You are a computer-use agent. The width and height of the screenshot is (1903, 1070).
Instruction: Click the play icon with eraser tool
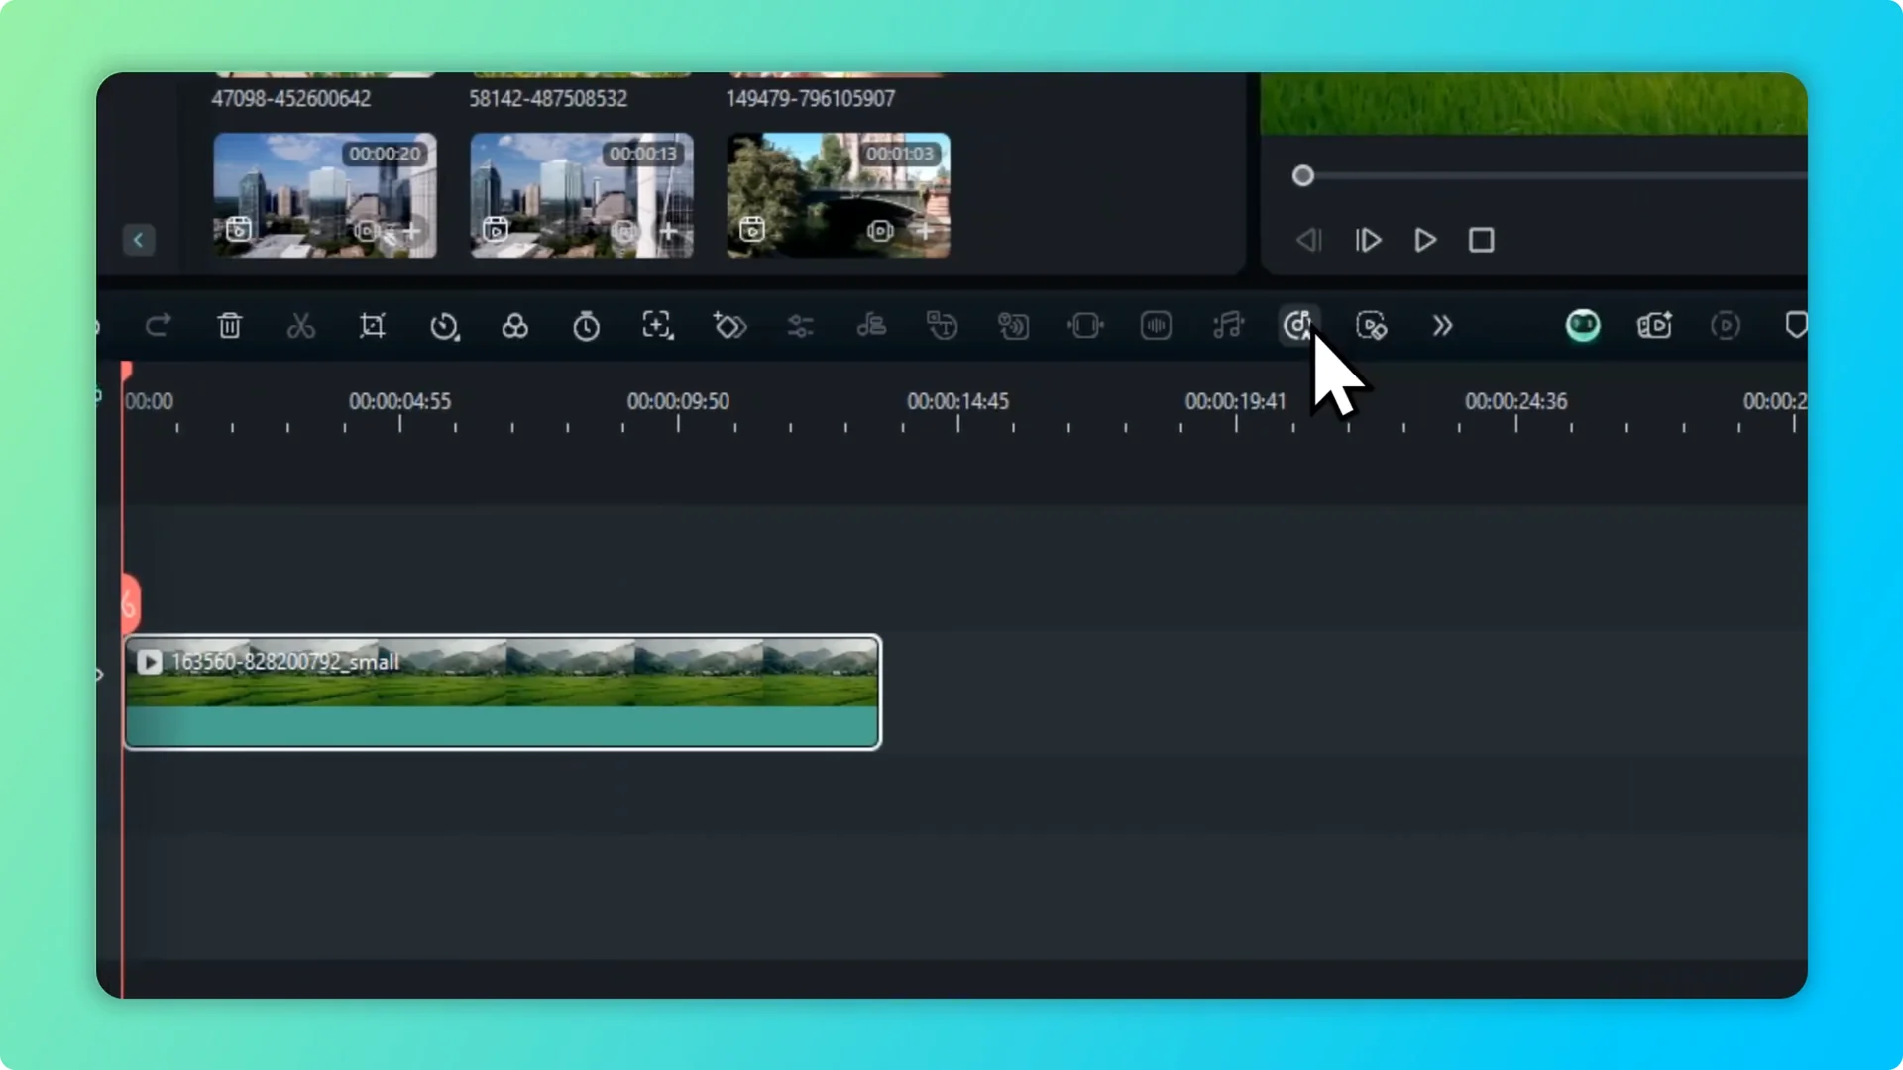pyautogui.click(x=1371, y=325)
